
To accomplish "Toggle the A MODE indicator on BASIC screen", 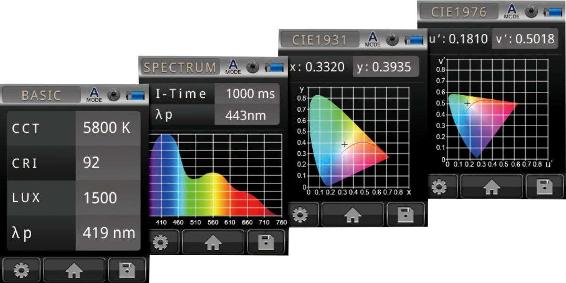I will pyautogui.click(x=94, y=95).
